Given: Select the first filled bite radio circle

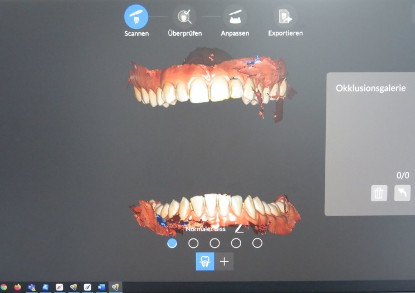Looking at the screenshot, I should click(x=172, y=243).
